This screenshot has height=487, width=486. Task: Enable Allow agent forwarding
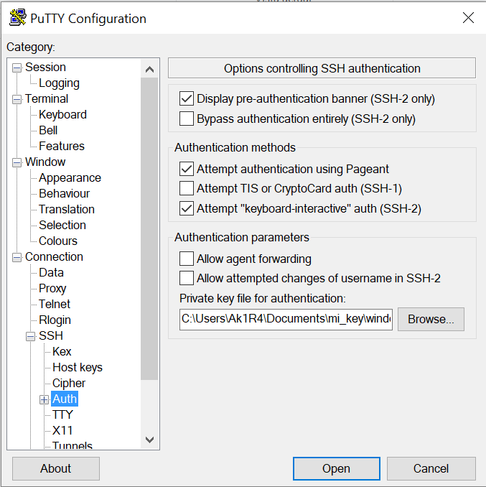pos(187,259)
